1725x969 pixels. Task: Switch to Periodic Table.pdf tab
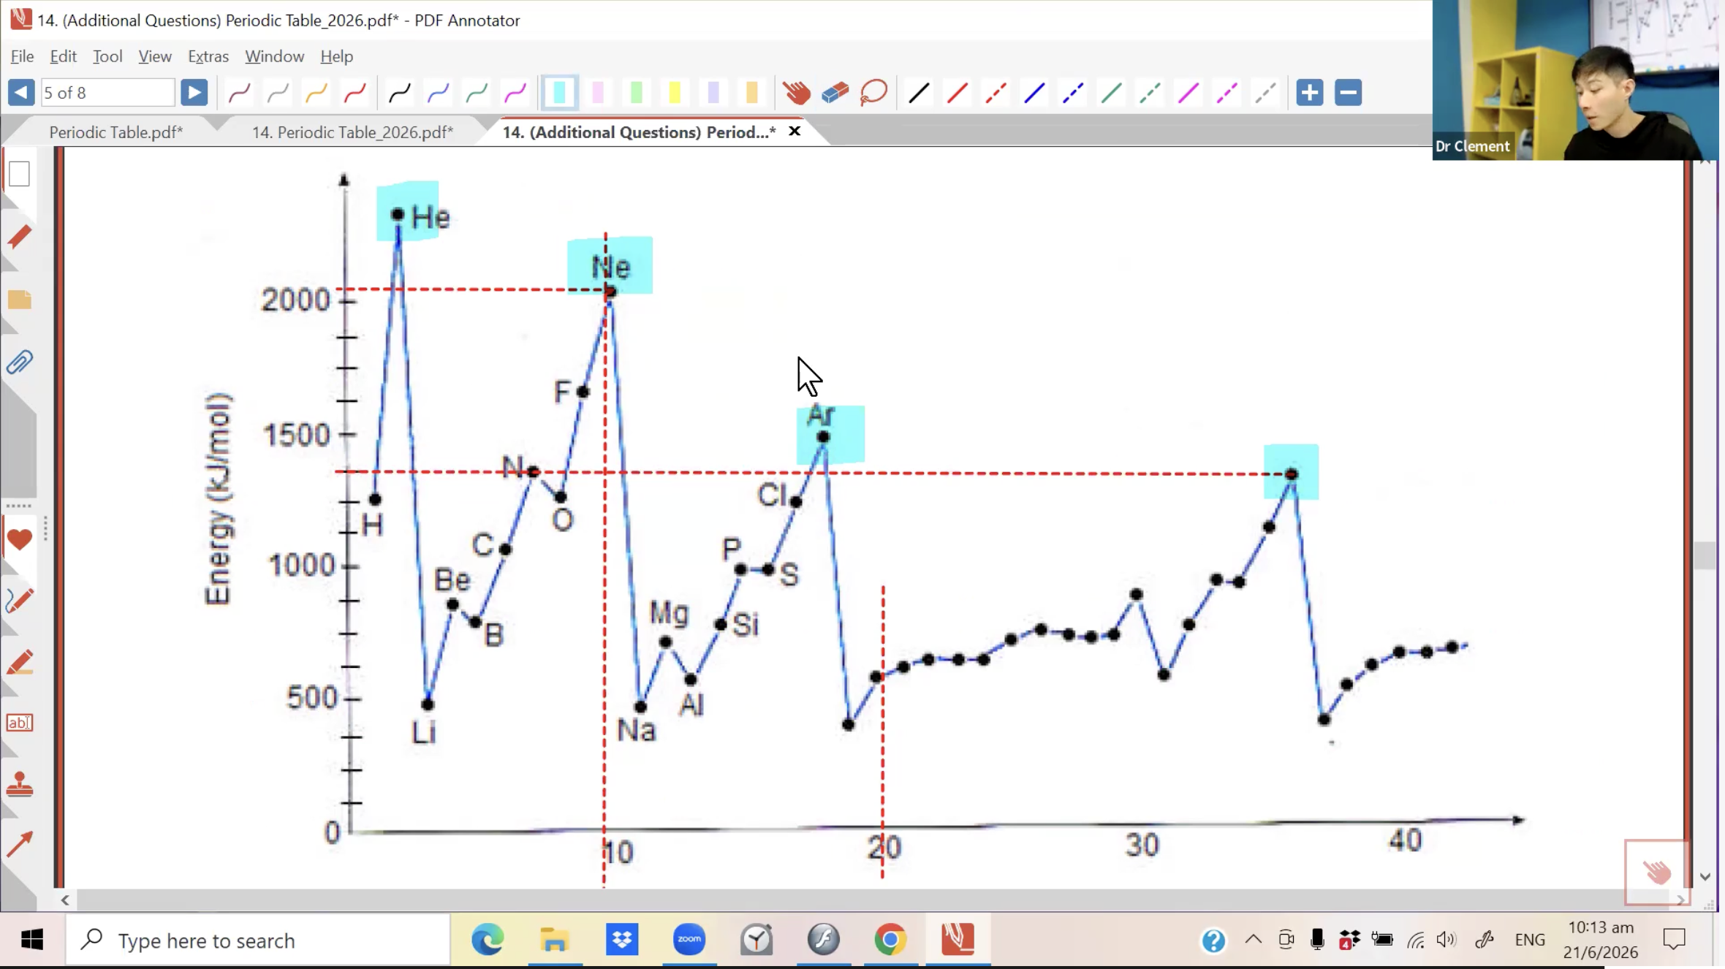click(x=115, y=132)
